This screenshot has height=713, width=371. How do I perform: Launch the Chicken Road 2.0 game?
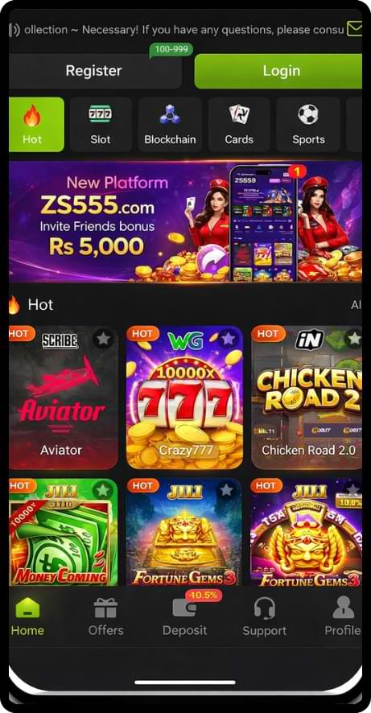click(307, 398)
